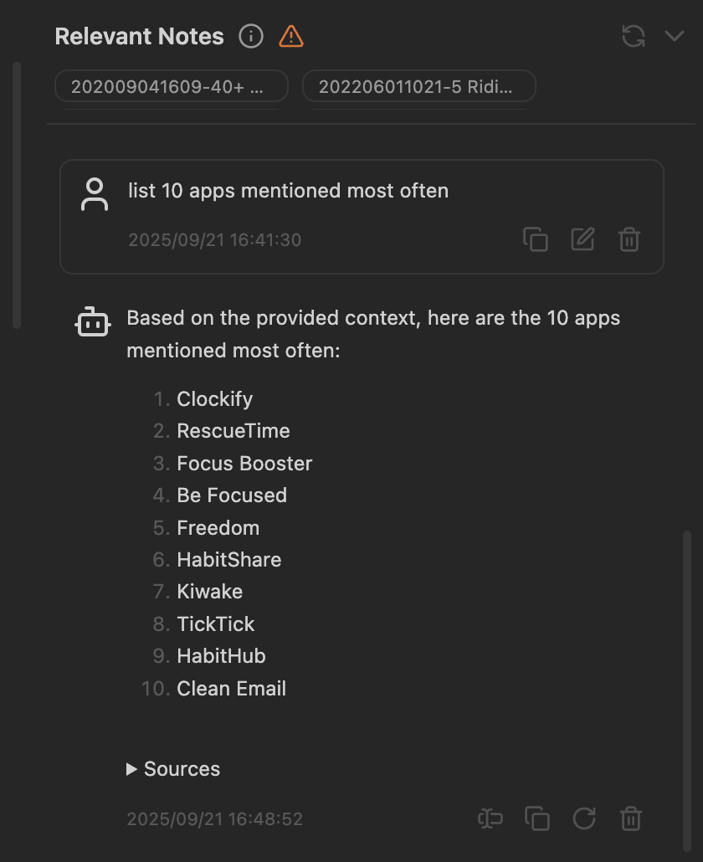
Task: Click the left panel scrollbar
Action: coord(17,192)
